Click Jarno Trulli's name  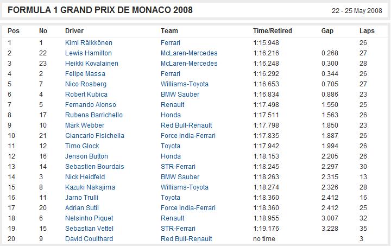coord(81,198)
